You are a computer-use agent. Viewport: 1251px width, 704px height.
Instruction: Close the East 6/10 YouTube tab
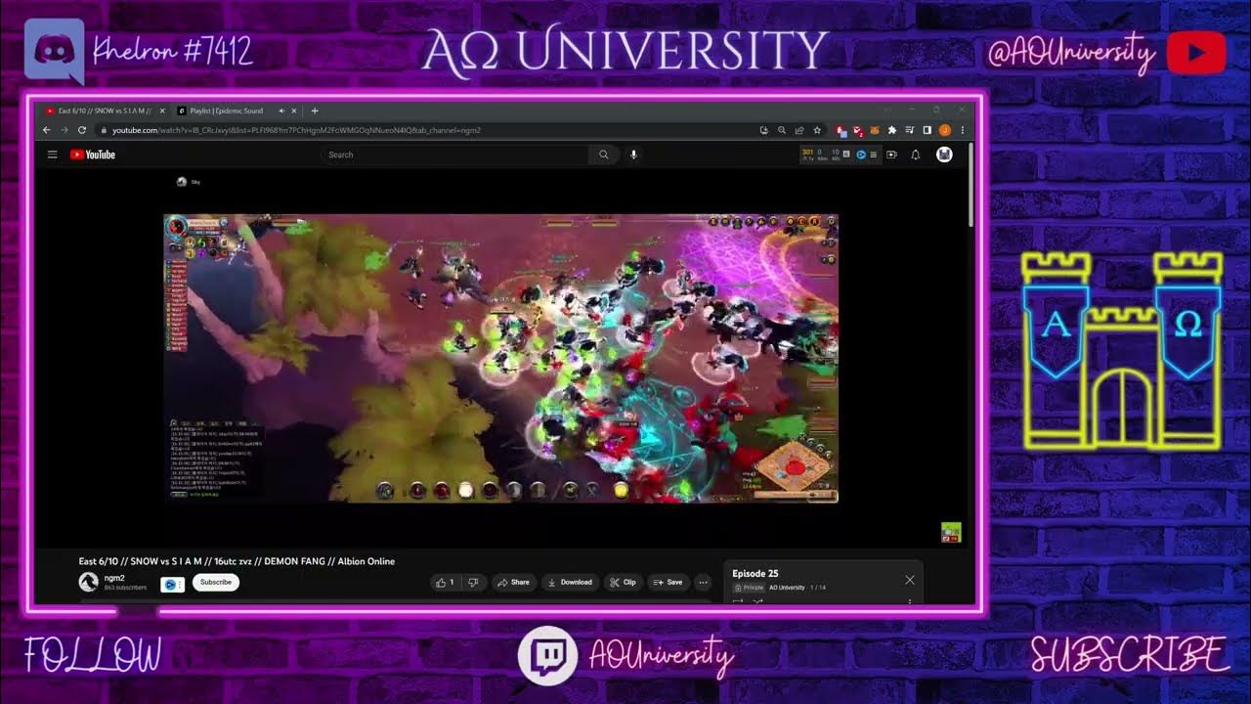pos(161,110)
